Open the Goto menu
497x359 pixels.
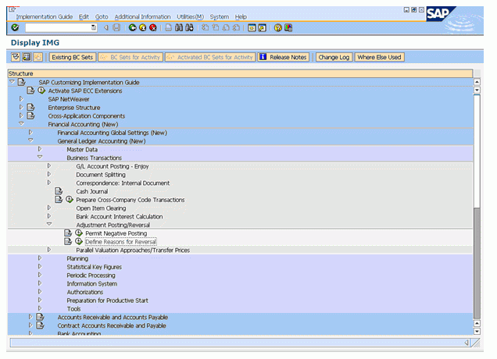point(102,16)
